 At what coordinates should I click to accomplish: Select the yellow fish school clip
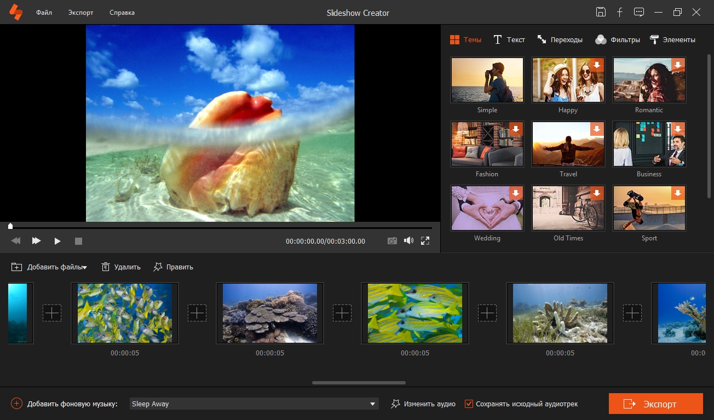(x=125, y=313)
